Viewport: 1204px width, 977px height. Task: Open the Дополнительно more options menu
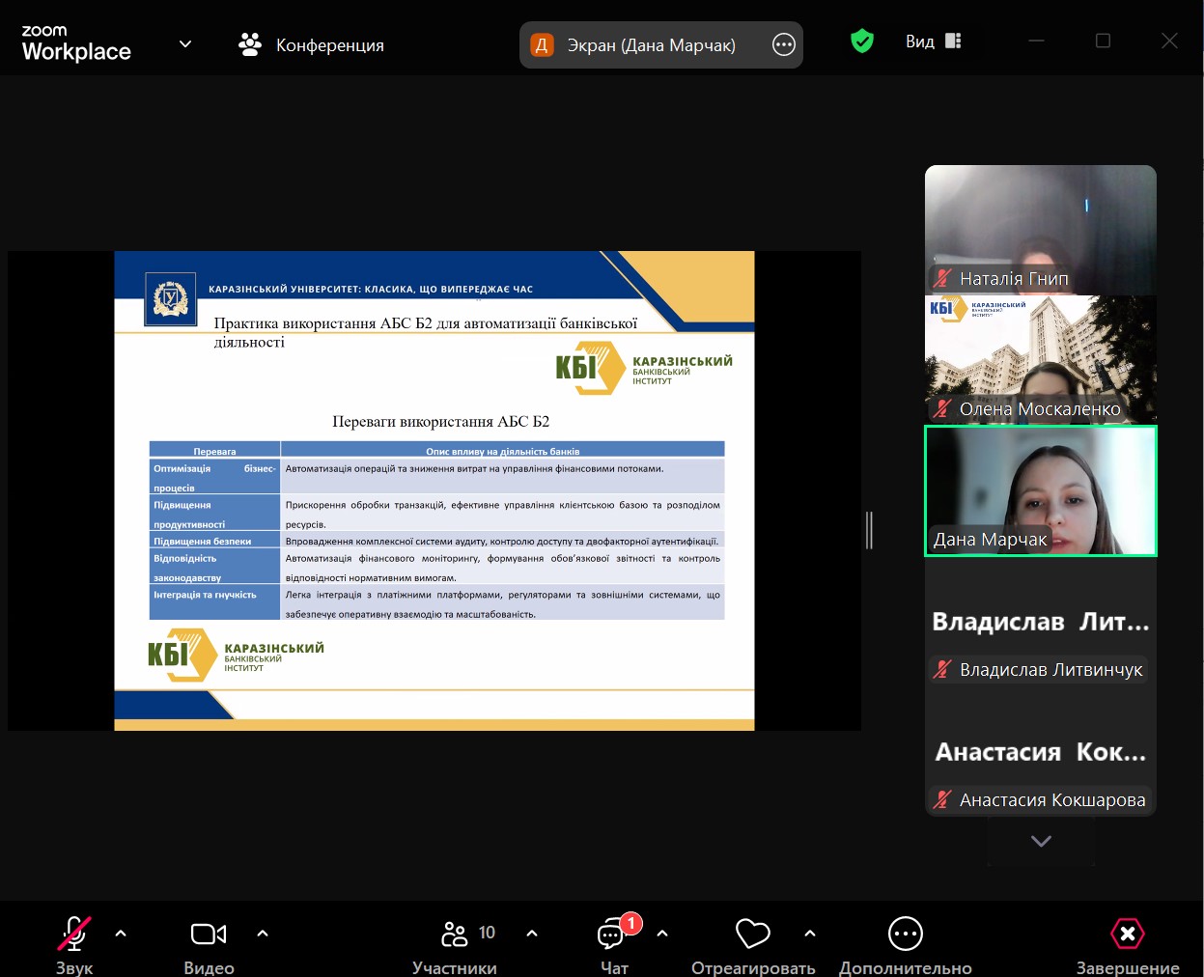click(906, 944)
